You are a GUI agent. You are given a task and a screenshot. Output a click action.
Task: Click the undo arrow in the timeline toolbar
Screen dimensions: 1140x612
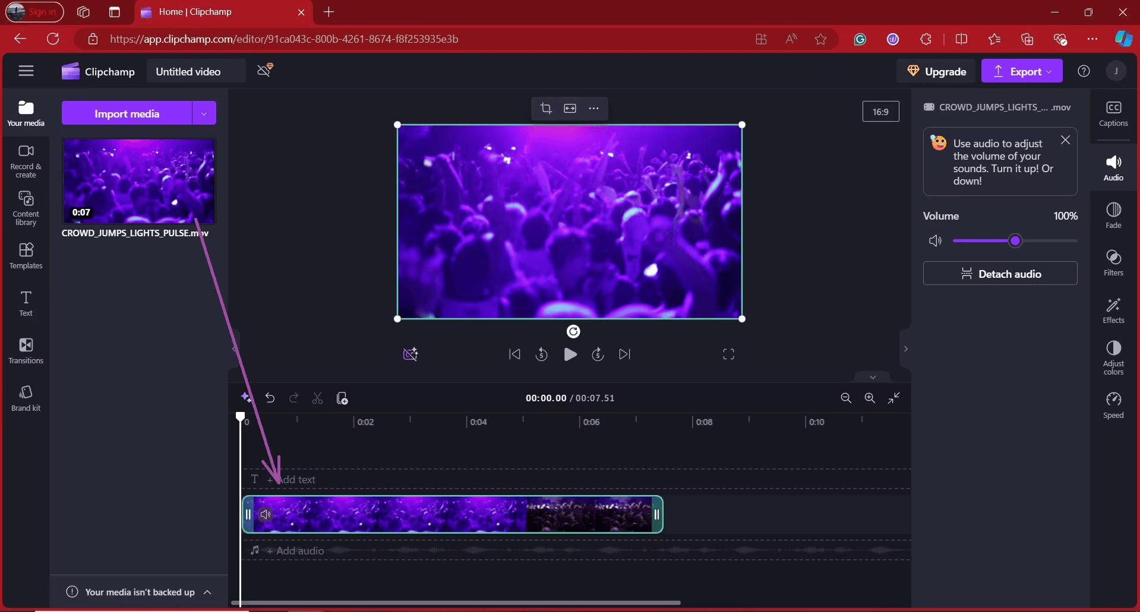(270, 398)
